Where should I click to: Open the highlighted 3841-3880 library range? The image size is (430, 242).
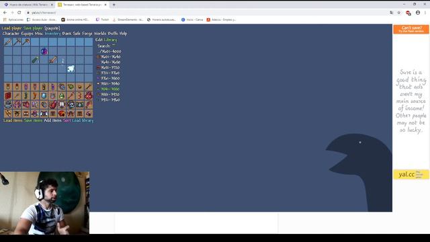109,89
